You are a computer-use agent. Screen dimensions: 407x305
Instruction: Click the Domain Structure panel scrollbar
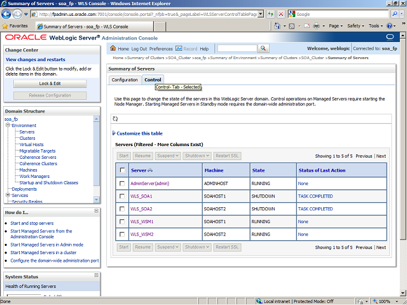tap(97, 159)
